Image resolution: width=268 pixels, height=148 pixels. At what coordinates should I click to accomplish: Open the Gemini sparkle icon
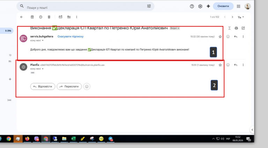pyautogui.click(x=208, y=6)
